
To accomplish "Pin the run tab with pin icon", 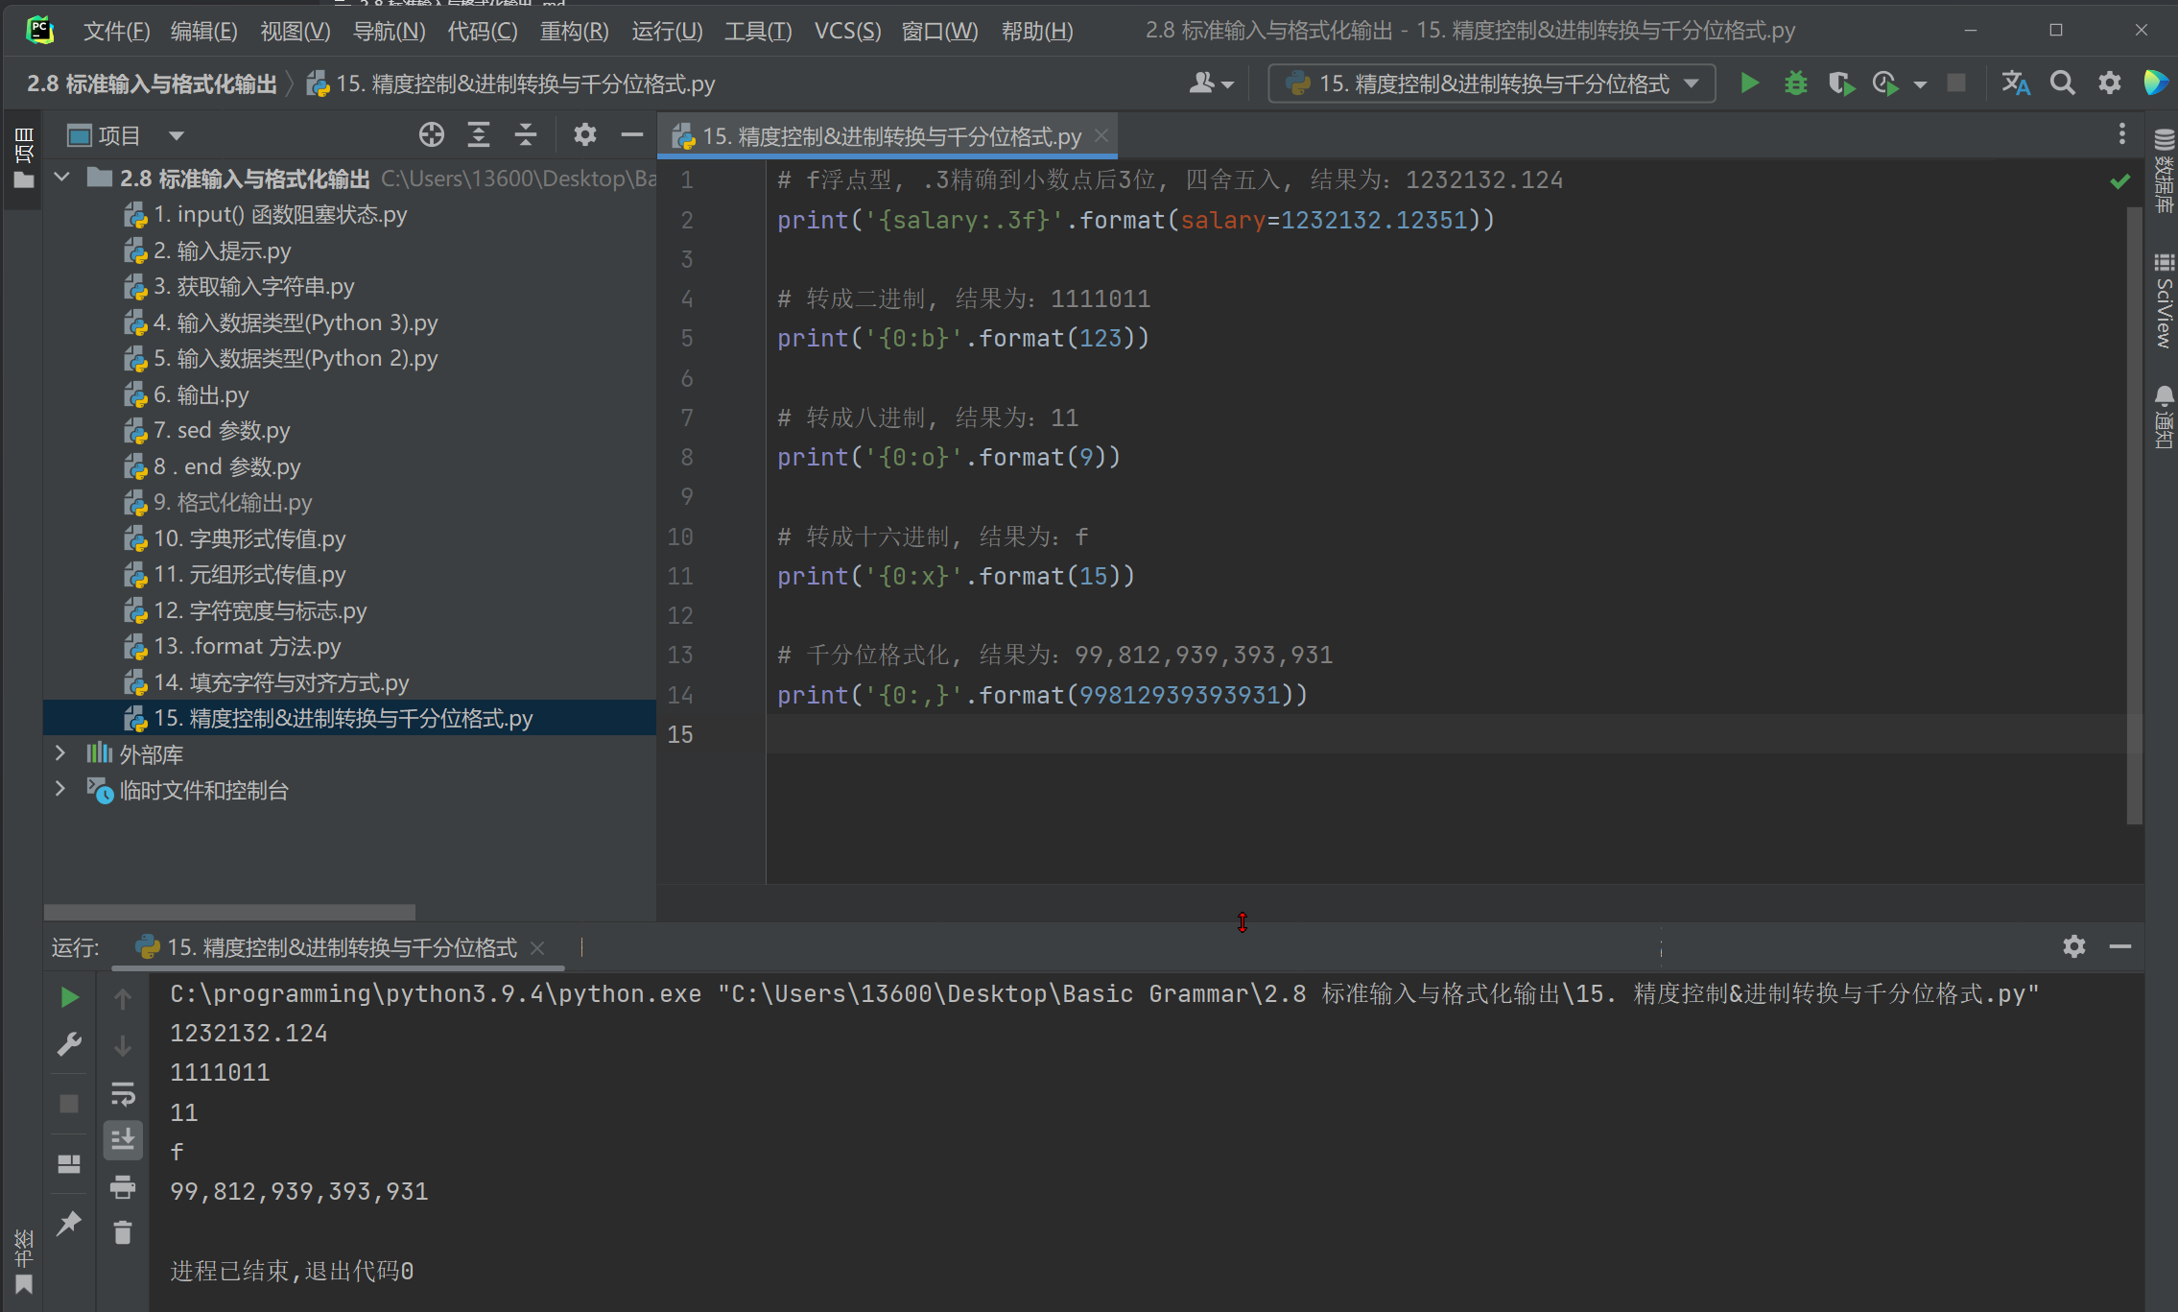I will [69, 1223].
